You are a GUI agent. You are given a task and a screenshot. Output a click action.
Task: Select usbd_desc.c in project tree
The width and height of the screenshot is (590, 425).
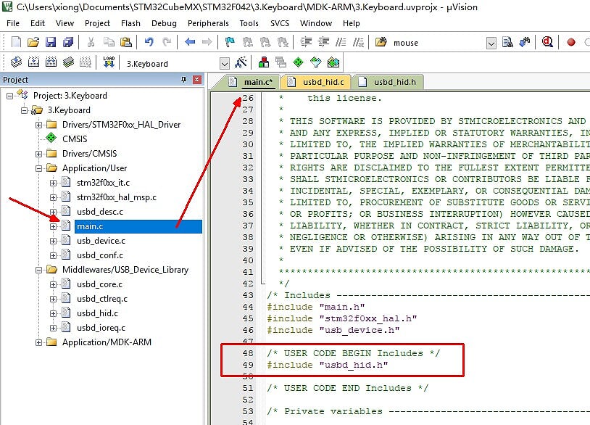click(x=99, y=212)
